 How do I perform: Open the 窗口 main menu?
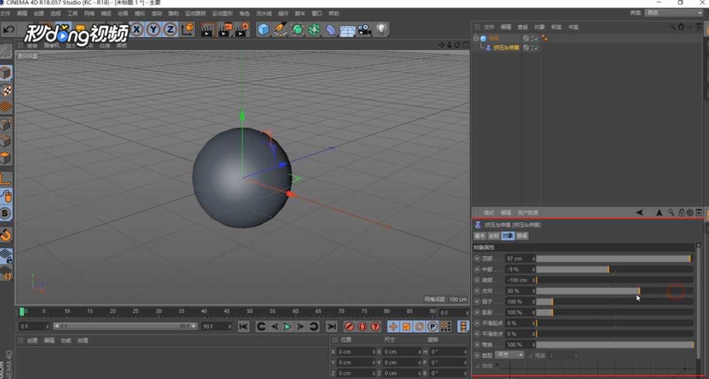pos(317,13)
